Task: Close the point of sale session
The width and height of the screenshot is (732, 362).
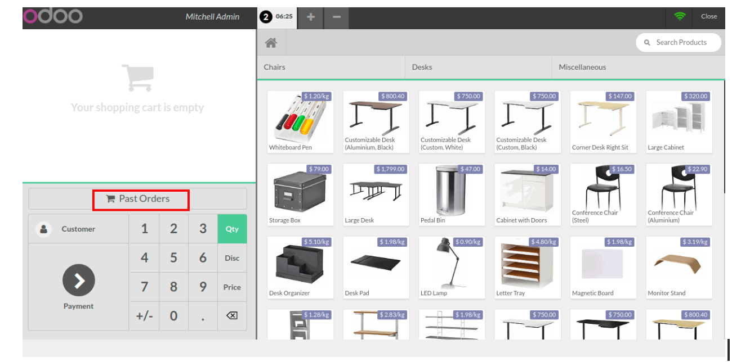Action: tap(709, 16)
